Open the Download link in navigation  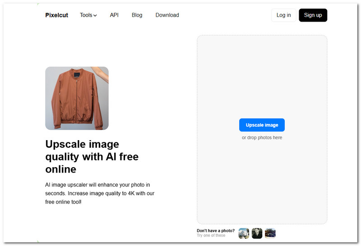pyautogui.click(x=167, y=15)
